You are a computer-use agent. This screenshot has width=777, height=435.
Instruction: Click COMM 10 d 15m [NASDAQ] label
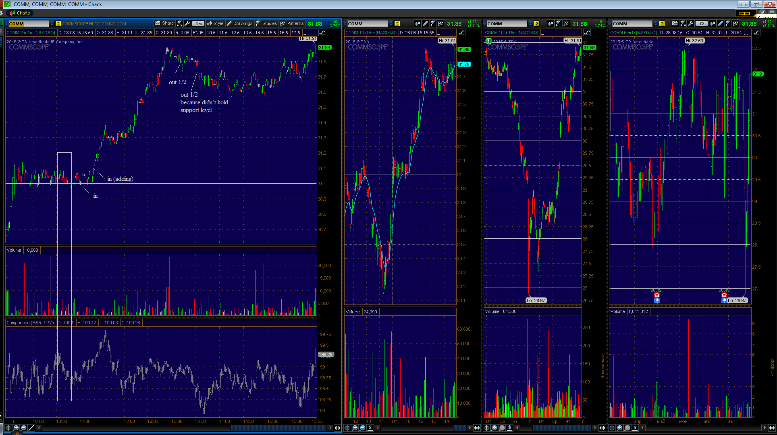(x=511, y=33)
